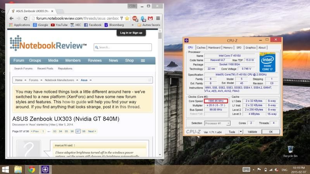310x174 pixels.
Task: Click Reputations link
Action: point(65,68)
